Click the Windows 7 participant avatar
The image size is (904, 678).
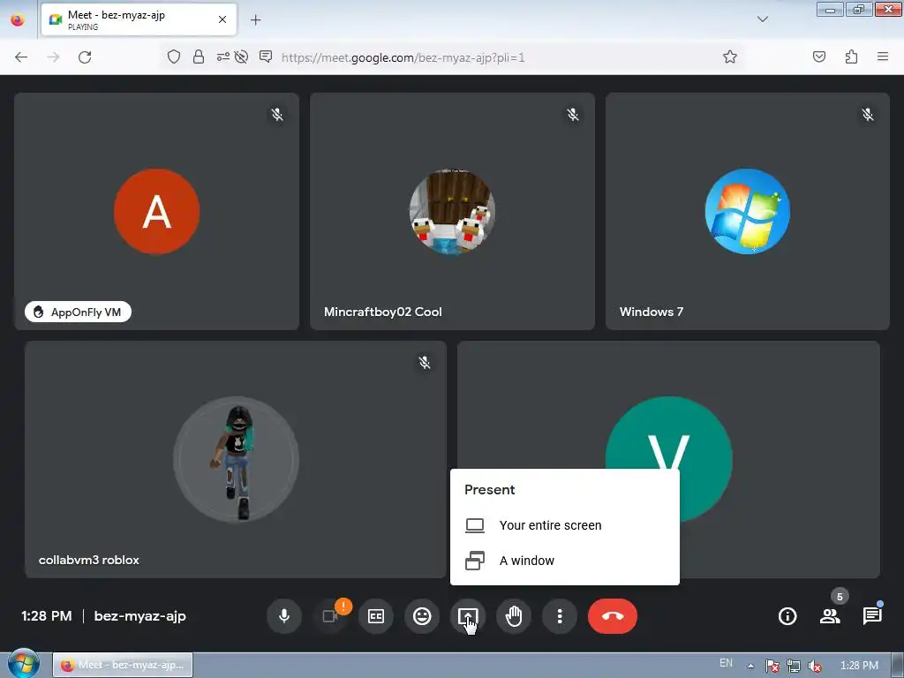tap(747, 211)
